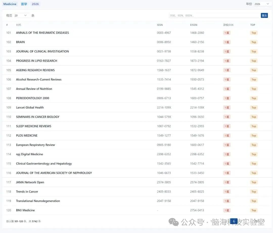Click EISSN value 1558-8238
This screenshot has width=273, height=233.
coord(197,52)
